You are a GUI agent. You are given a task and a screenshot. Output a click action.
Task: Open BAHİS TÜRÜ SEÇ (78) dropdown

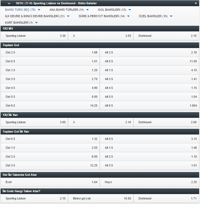[x=23, y=10]
